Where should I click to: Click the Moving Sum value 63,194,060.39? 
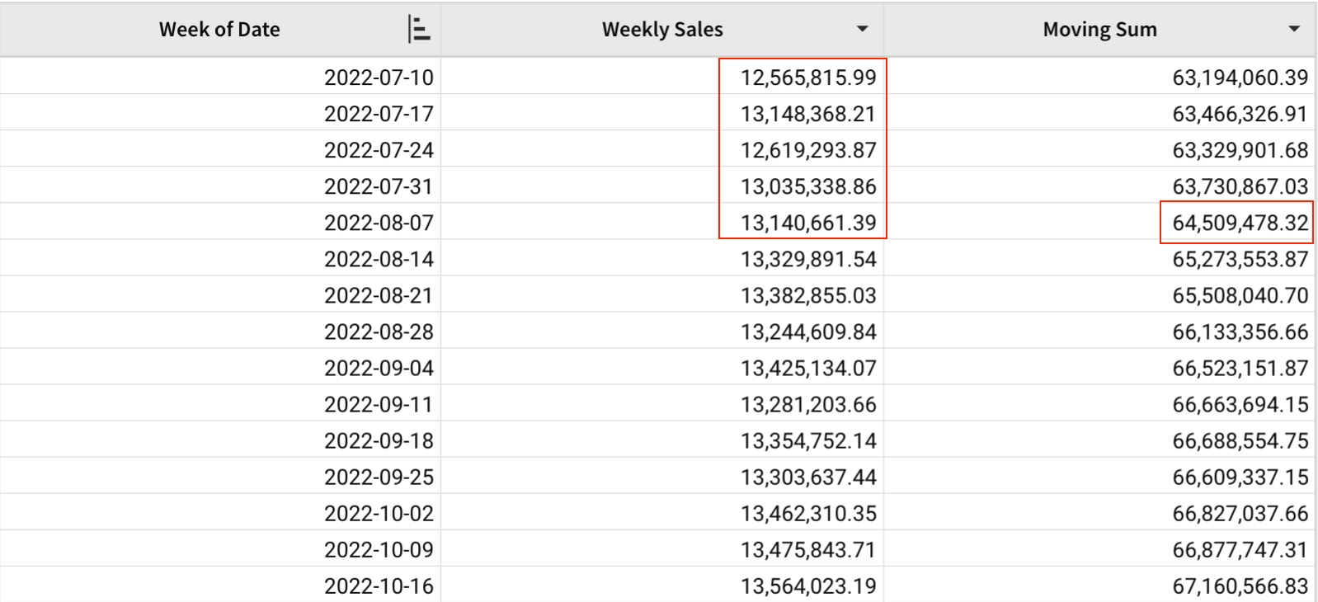coord(1240,78)
